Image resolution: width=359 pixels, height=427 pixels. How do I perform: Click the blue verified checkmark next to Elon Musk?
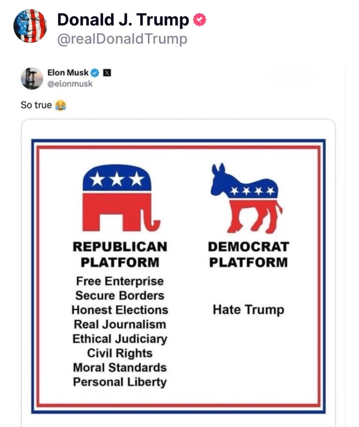pyautogui.click(x=95, y=73)
